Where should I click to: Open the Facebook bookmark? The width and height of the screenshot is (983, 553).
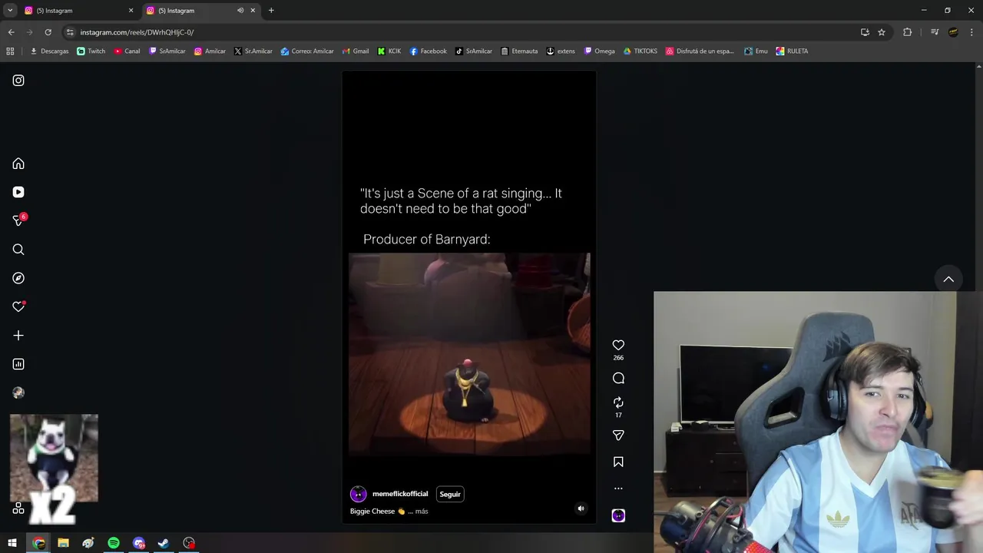point(428,51)
